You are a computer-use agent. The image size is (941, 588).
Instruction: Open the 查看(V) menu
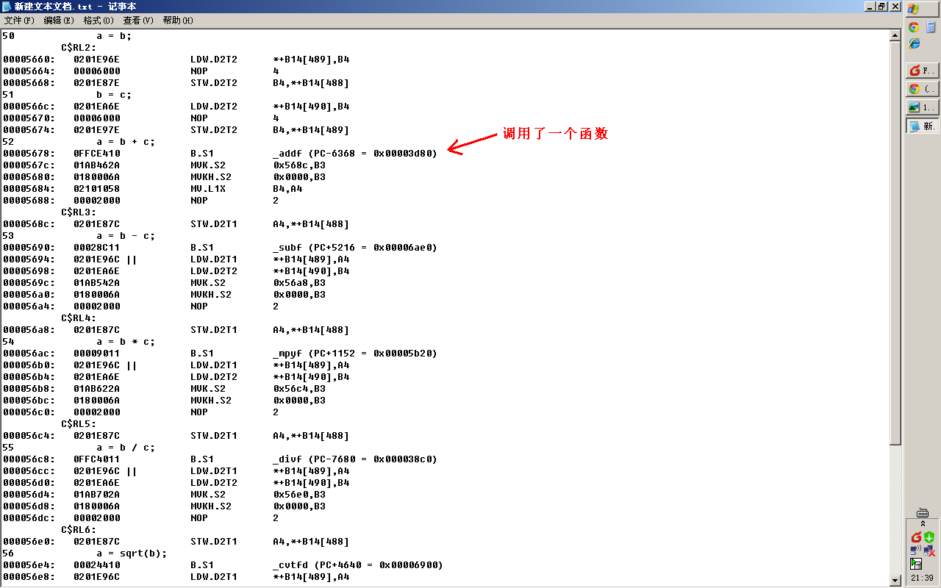coord(138,21)
